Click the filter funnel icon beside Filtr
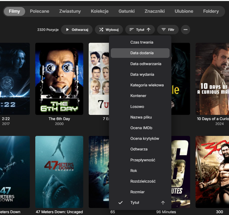The width and height of the screenshot is (229, 215). click(164, 30)
